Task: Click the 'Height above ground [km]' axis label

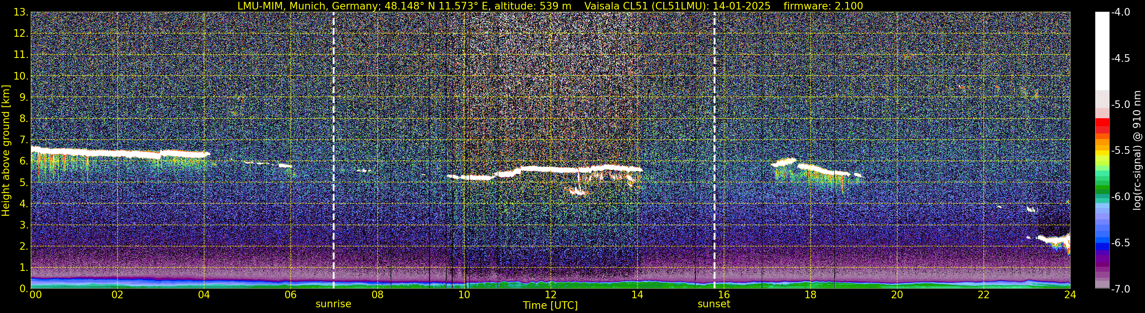Action: pos(6,150)
